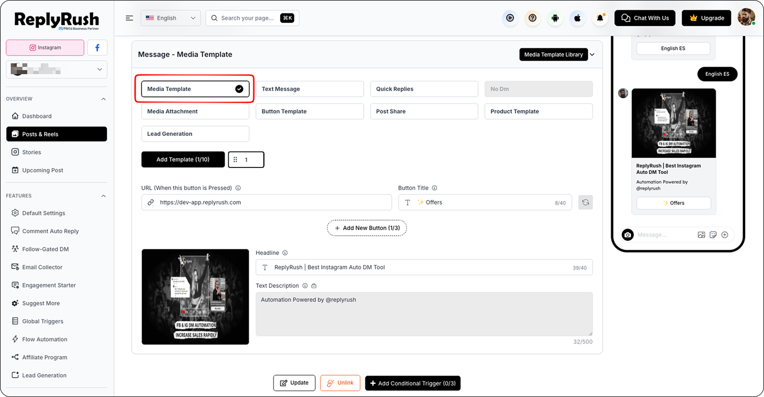Open the English language dropdown

[x=171, y=18]
